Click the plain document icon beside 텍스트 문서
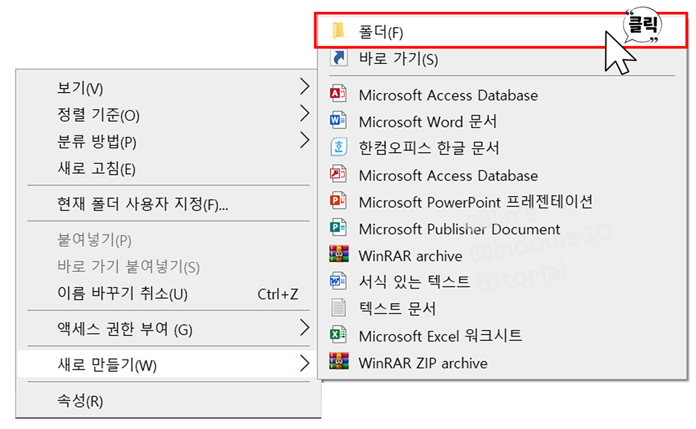696x429 pixels. pos(338,307)
